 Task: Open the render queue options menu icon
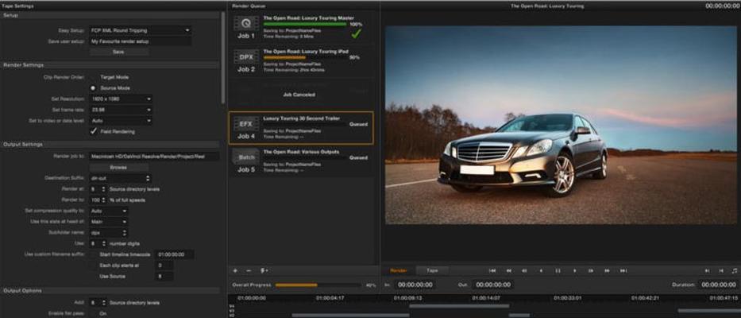(x=264, y=270)
